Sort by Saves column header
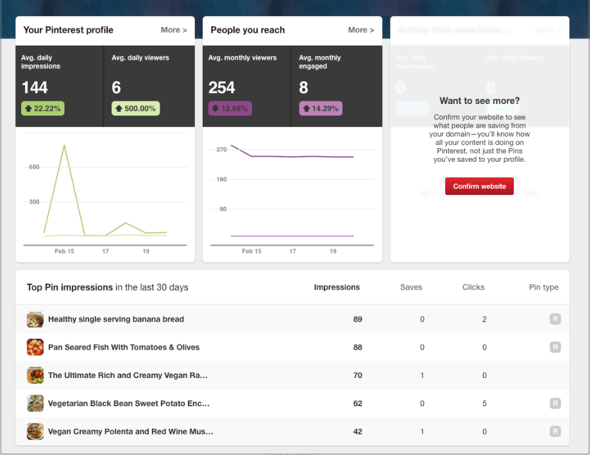 411,288
